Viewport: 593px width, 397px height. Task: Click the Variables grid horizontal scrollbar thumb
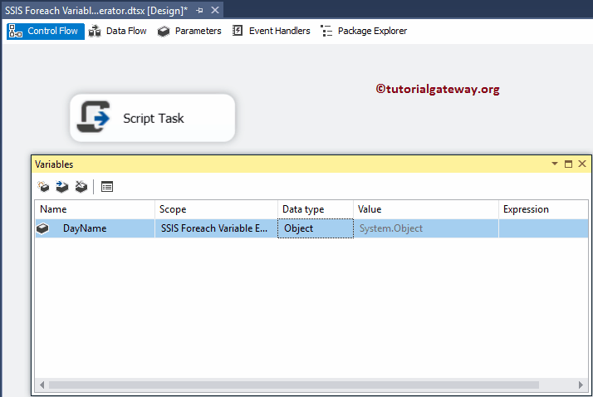(x=294, y=385)
